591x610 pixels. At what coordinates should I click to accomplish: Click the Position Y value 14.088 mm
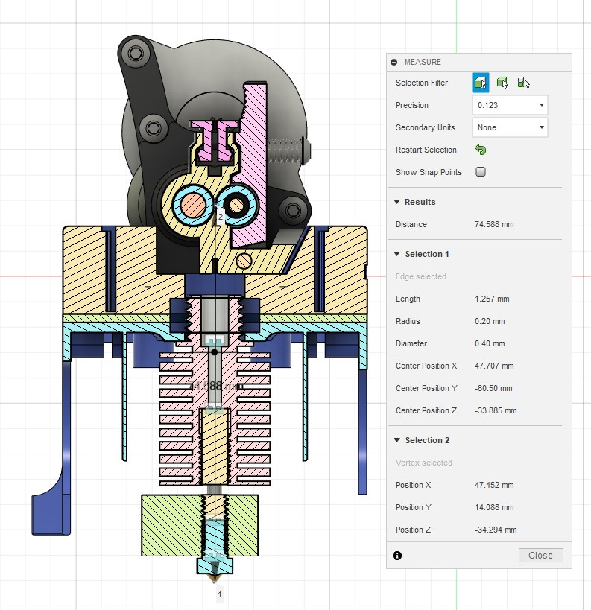(493, 507)
